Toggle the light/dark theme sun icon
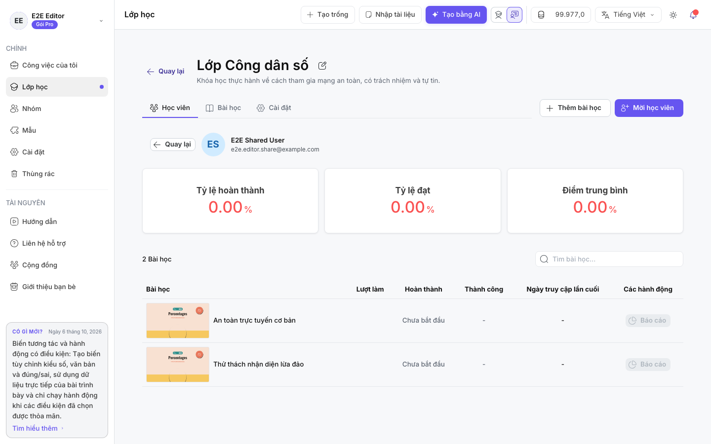The image size is (711, 444). point(673,15)
